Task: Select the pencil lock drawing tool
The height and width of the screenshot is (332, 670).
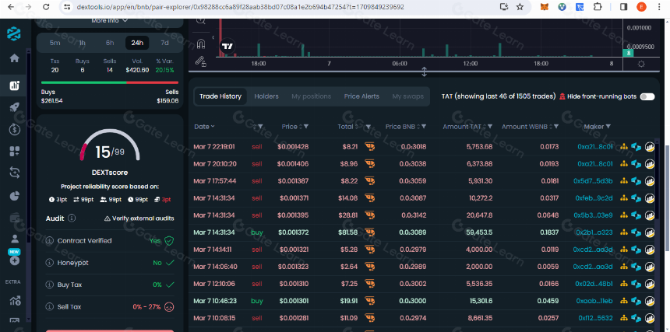Action: tap(201, 61)
